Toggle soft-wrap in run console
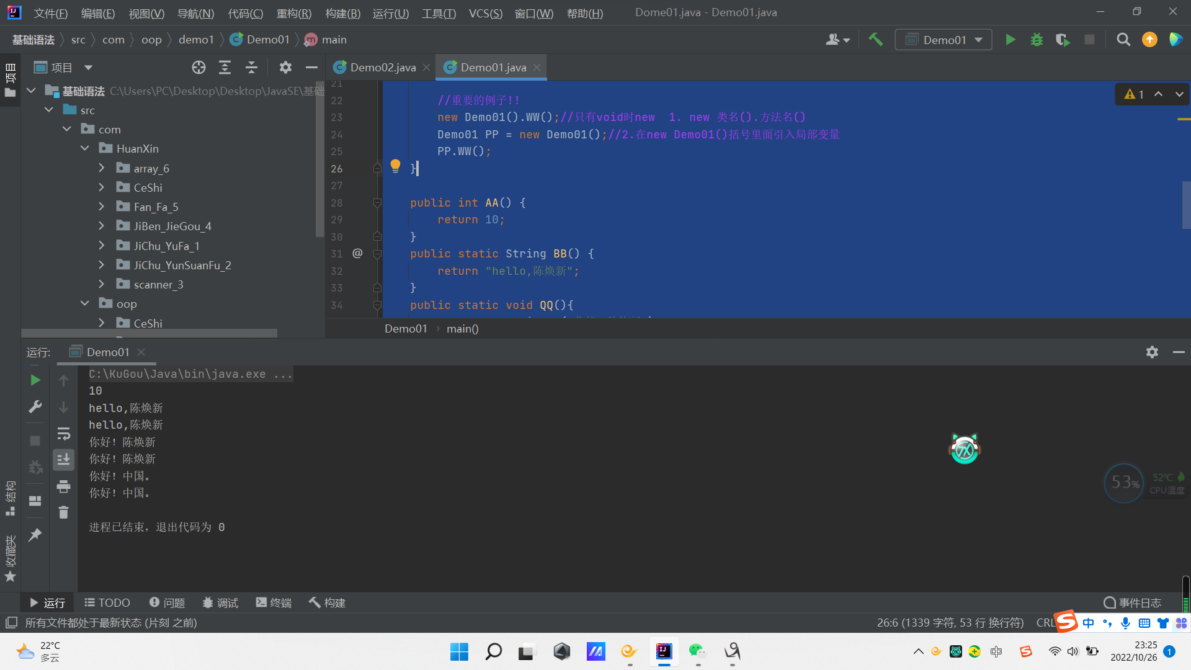Screen dimensions: 1191x670 point(63,434)
